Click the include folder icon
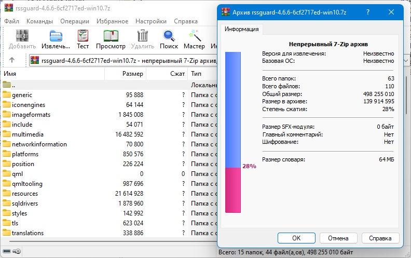 pyautogui.click(x=7, y=124)
